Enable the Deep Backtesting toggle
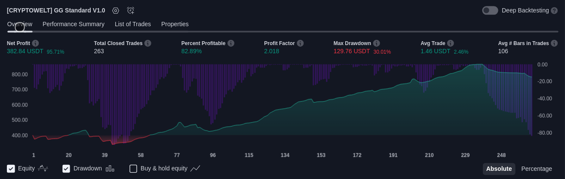565x179 pixels. (490, 10)
